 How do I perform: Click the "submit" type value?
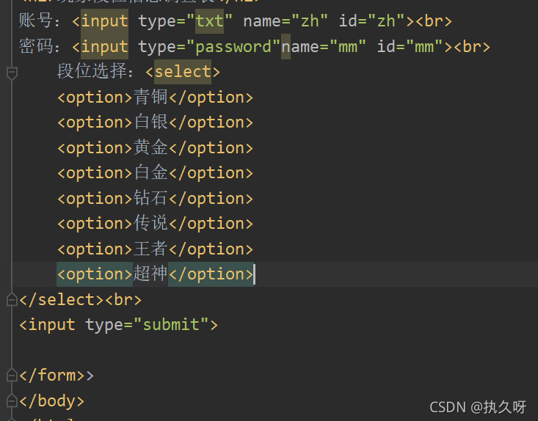(x=171, y=324)
